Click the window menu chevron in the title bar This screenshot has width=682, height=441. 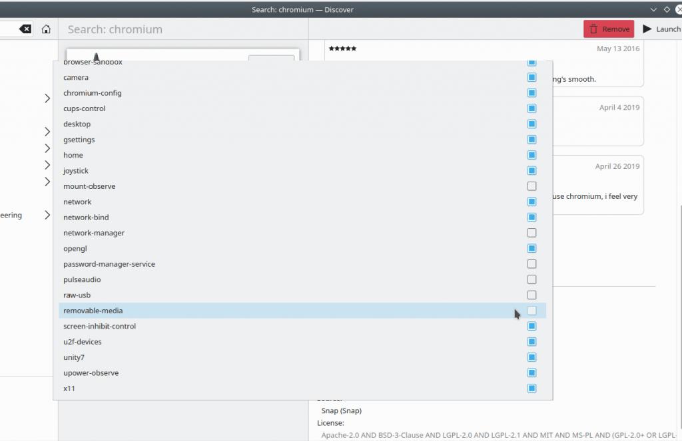click(653, 9)
